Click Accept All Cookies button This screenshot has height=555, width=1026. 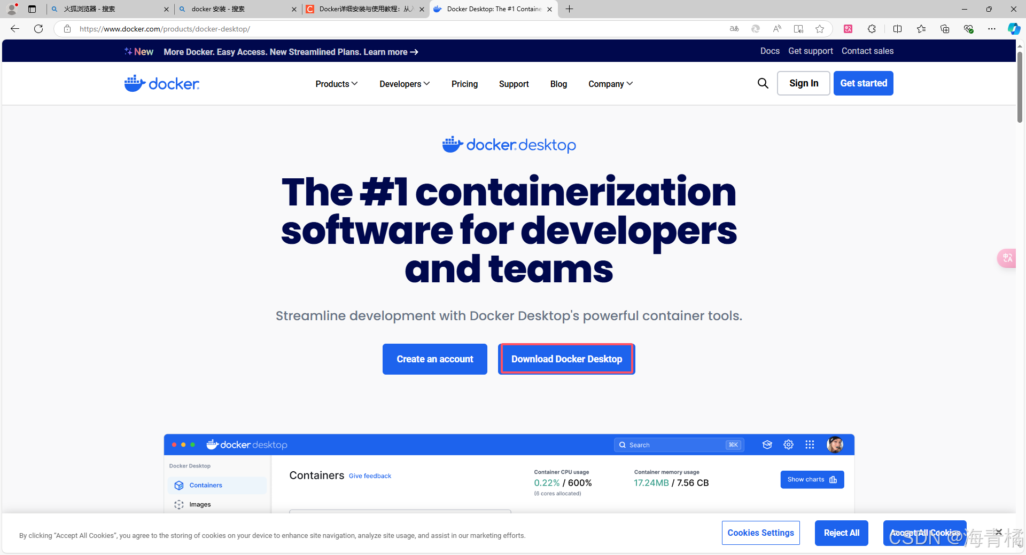pyautogui.click(x=924, y=533)
